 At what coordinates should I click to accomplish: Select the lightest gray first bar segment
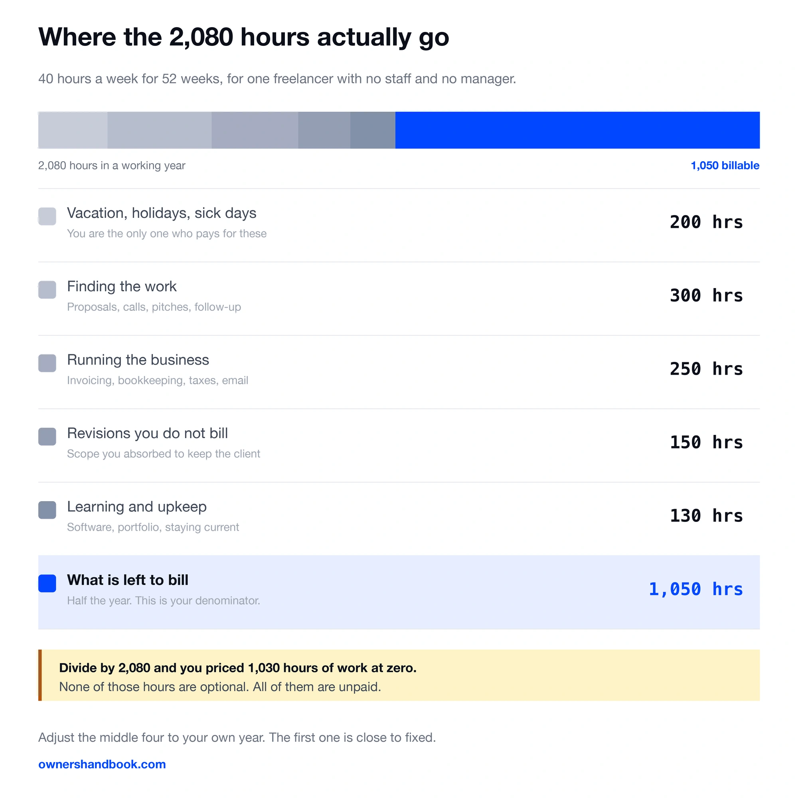73,130
